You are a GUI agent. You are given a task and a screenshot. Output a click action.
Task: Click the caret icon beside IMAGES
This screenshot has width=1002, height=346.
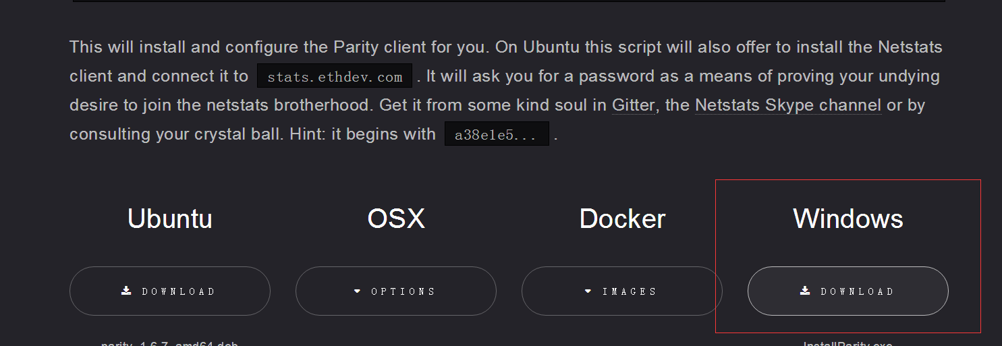[588, 291]
